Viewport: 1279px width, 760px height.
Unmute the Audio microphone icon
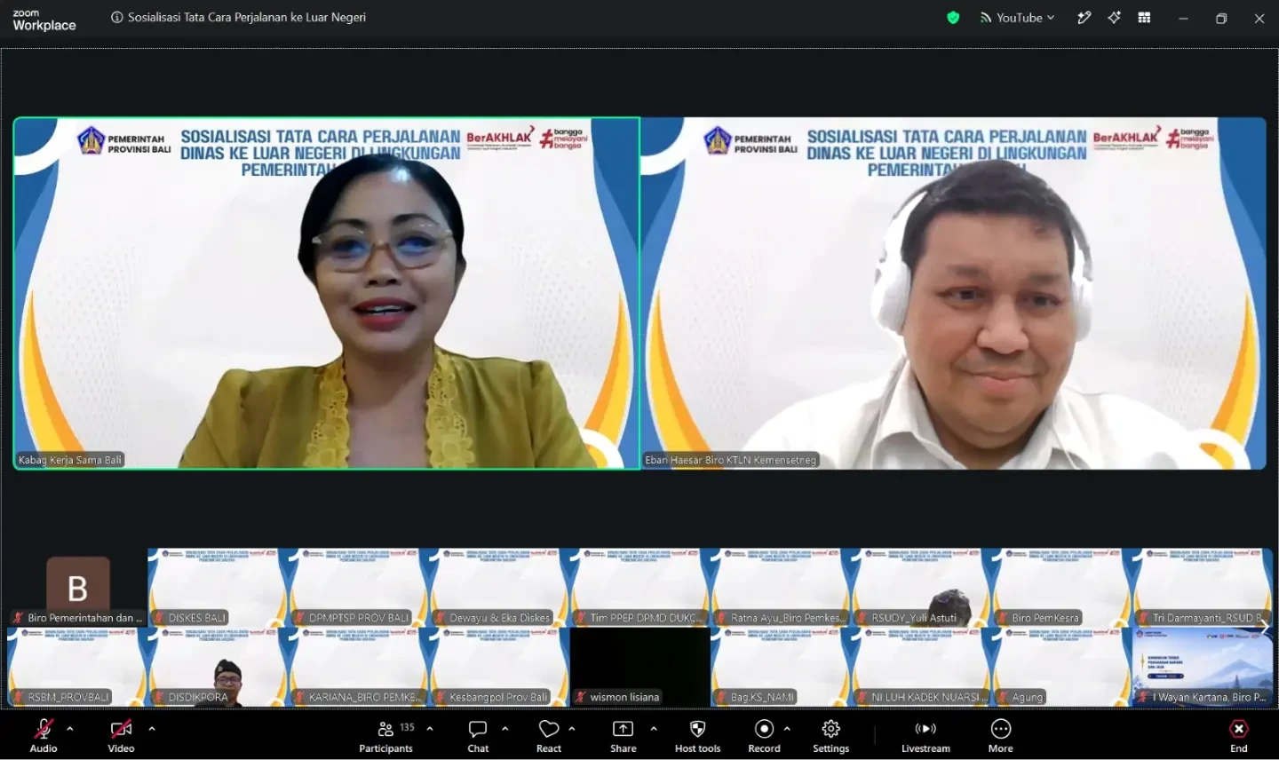pyautogui.click(x=43, y=729)
